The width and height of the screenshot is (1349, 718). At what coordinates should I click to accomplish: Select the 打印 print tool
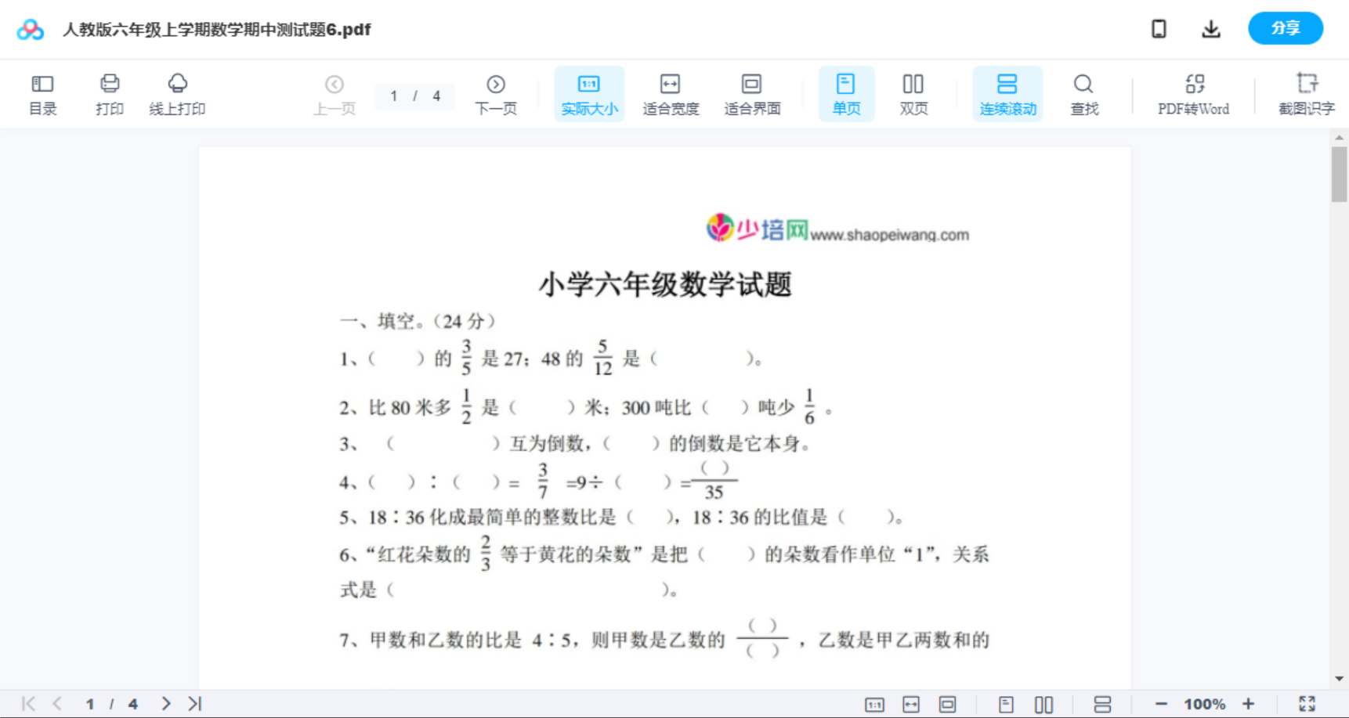[x=109, y=93]
